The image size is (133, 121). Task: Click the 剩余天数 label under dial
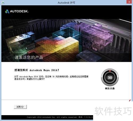pos(110,88)
